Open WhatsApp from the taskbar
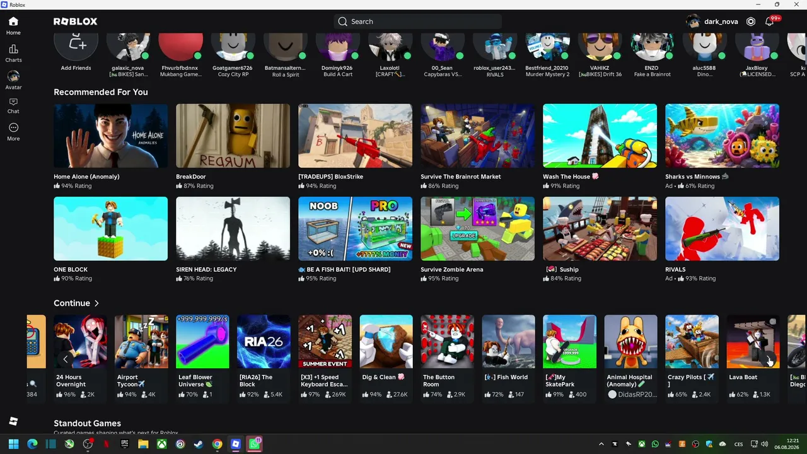Screen dimensions: 807x454 (x=254, y=444)
